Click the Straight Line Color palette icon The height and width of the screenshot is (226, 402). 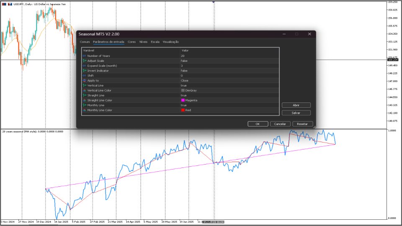click(x=84, y=100)
